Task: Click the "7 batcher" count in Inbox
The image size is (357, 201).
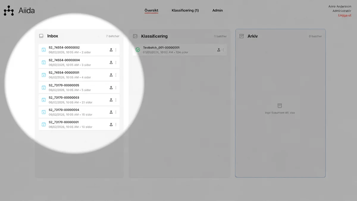Action: 113,36
